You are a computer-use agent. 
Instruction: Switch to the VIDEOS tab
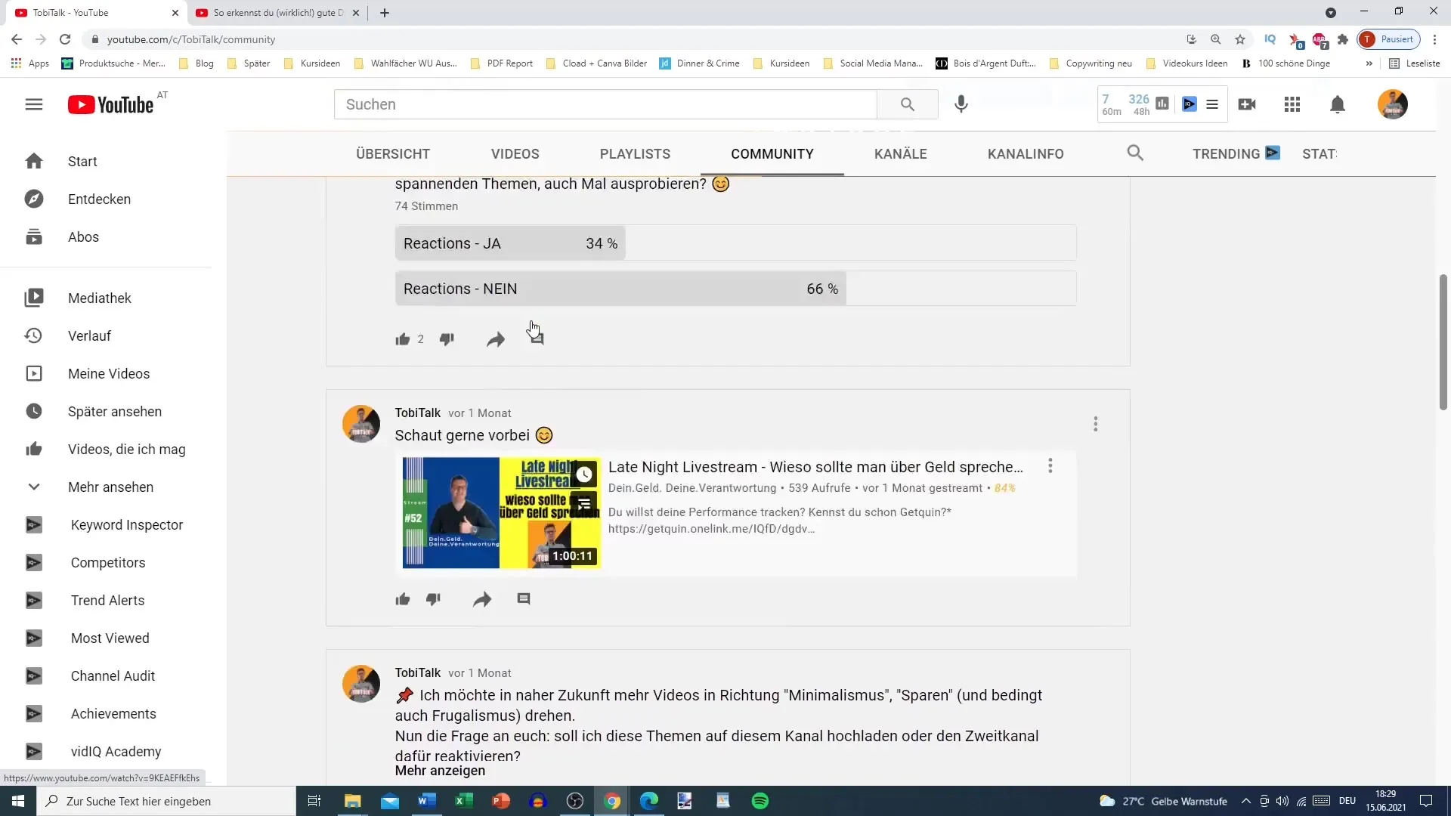515,153
